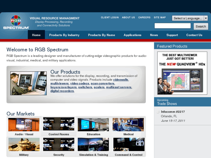Click the Our Products heading
Image resolution: width=211 pixels, height=158 pixels.
click(65, 72)
